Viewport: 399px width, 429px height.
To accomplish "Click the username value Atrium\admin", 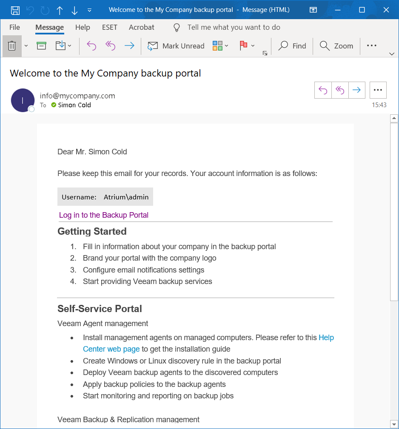I will click(126, 197).
